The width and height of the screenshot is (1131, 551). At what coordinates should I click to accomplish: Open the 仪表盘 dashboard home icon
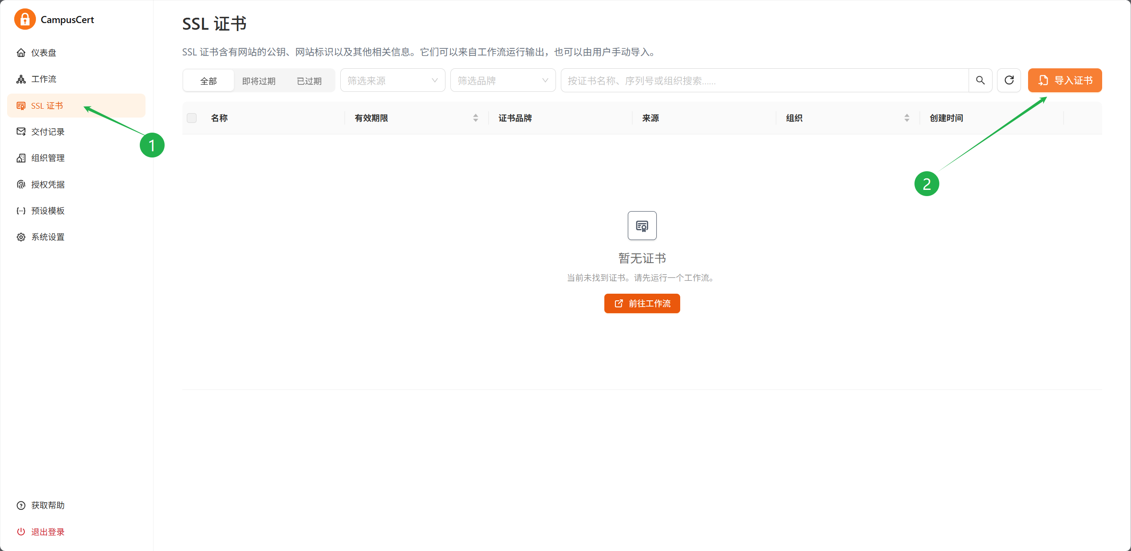click(x=21, y=53)
